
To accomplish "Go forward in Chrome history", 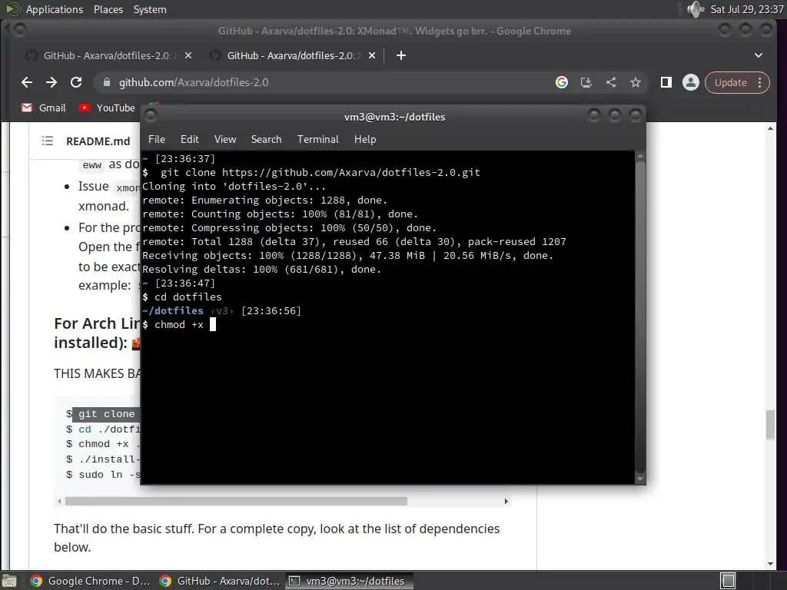I will click(x=51, y=82).
